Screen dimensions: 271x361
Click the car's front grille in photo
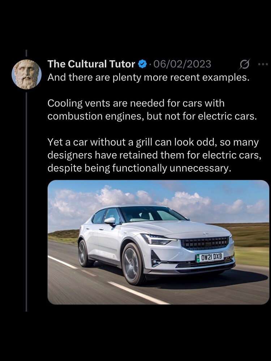[x=205, y=243]
